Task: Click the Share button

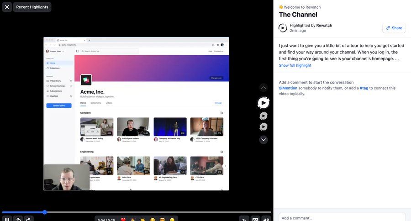Action: coord(394,28)
